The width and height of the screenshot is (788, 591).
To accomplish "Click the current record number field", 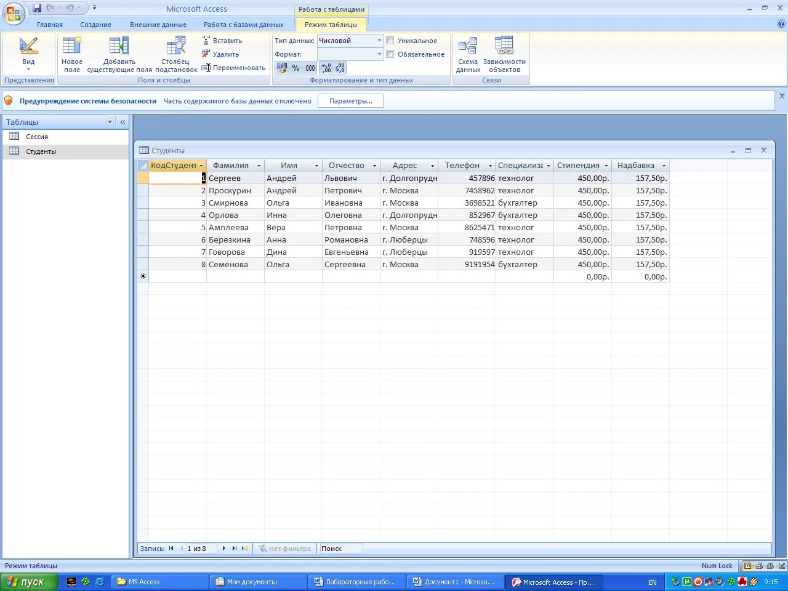I will (201, 549).
